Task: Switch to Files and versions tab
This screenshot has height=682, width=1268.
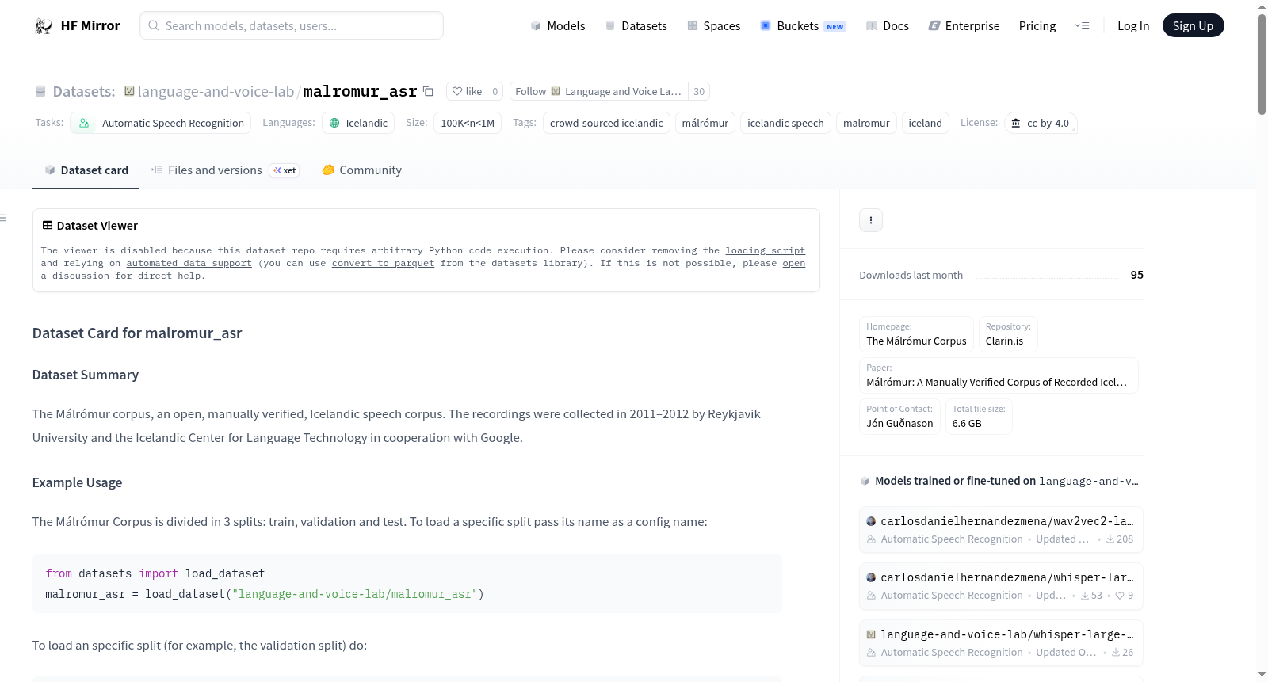Action: point(225,170)
